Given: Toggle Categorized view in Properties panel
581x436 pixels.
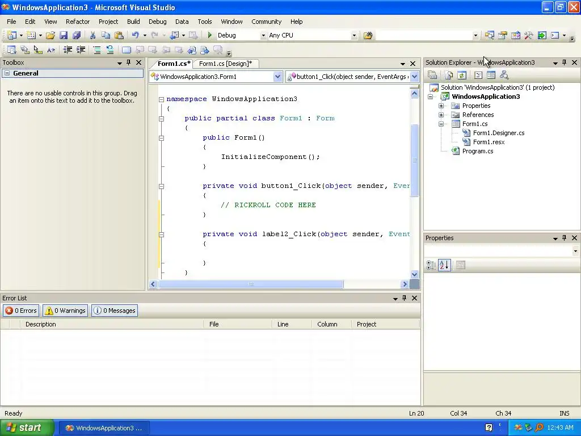Looking at the screenshot, I should (431, 265).
